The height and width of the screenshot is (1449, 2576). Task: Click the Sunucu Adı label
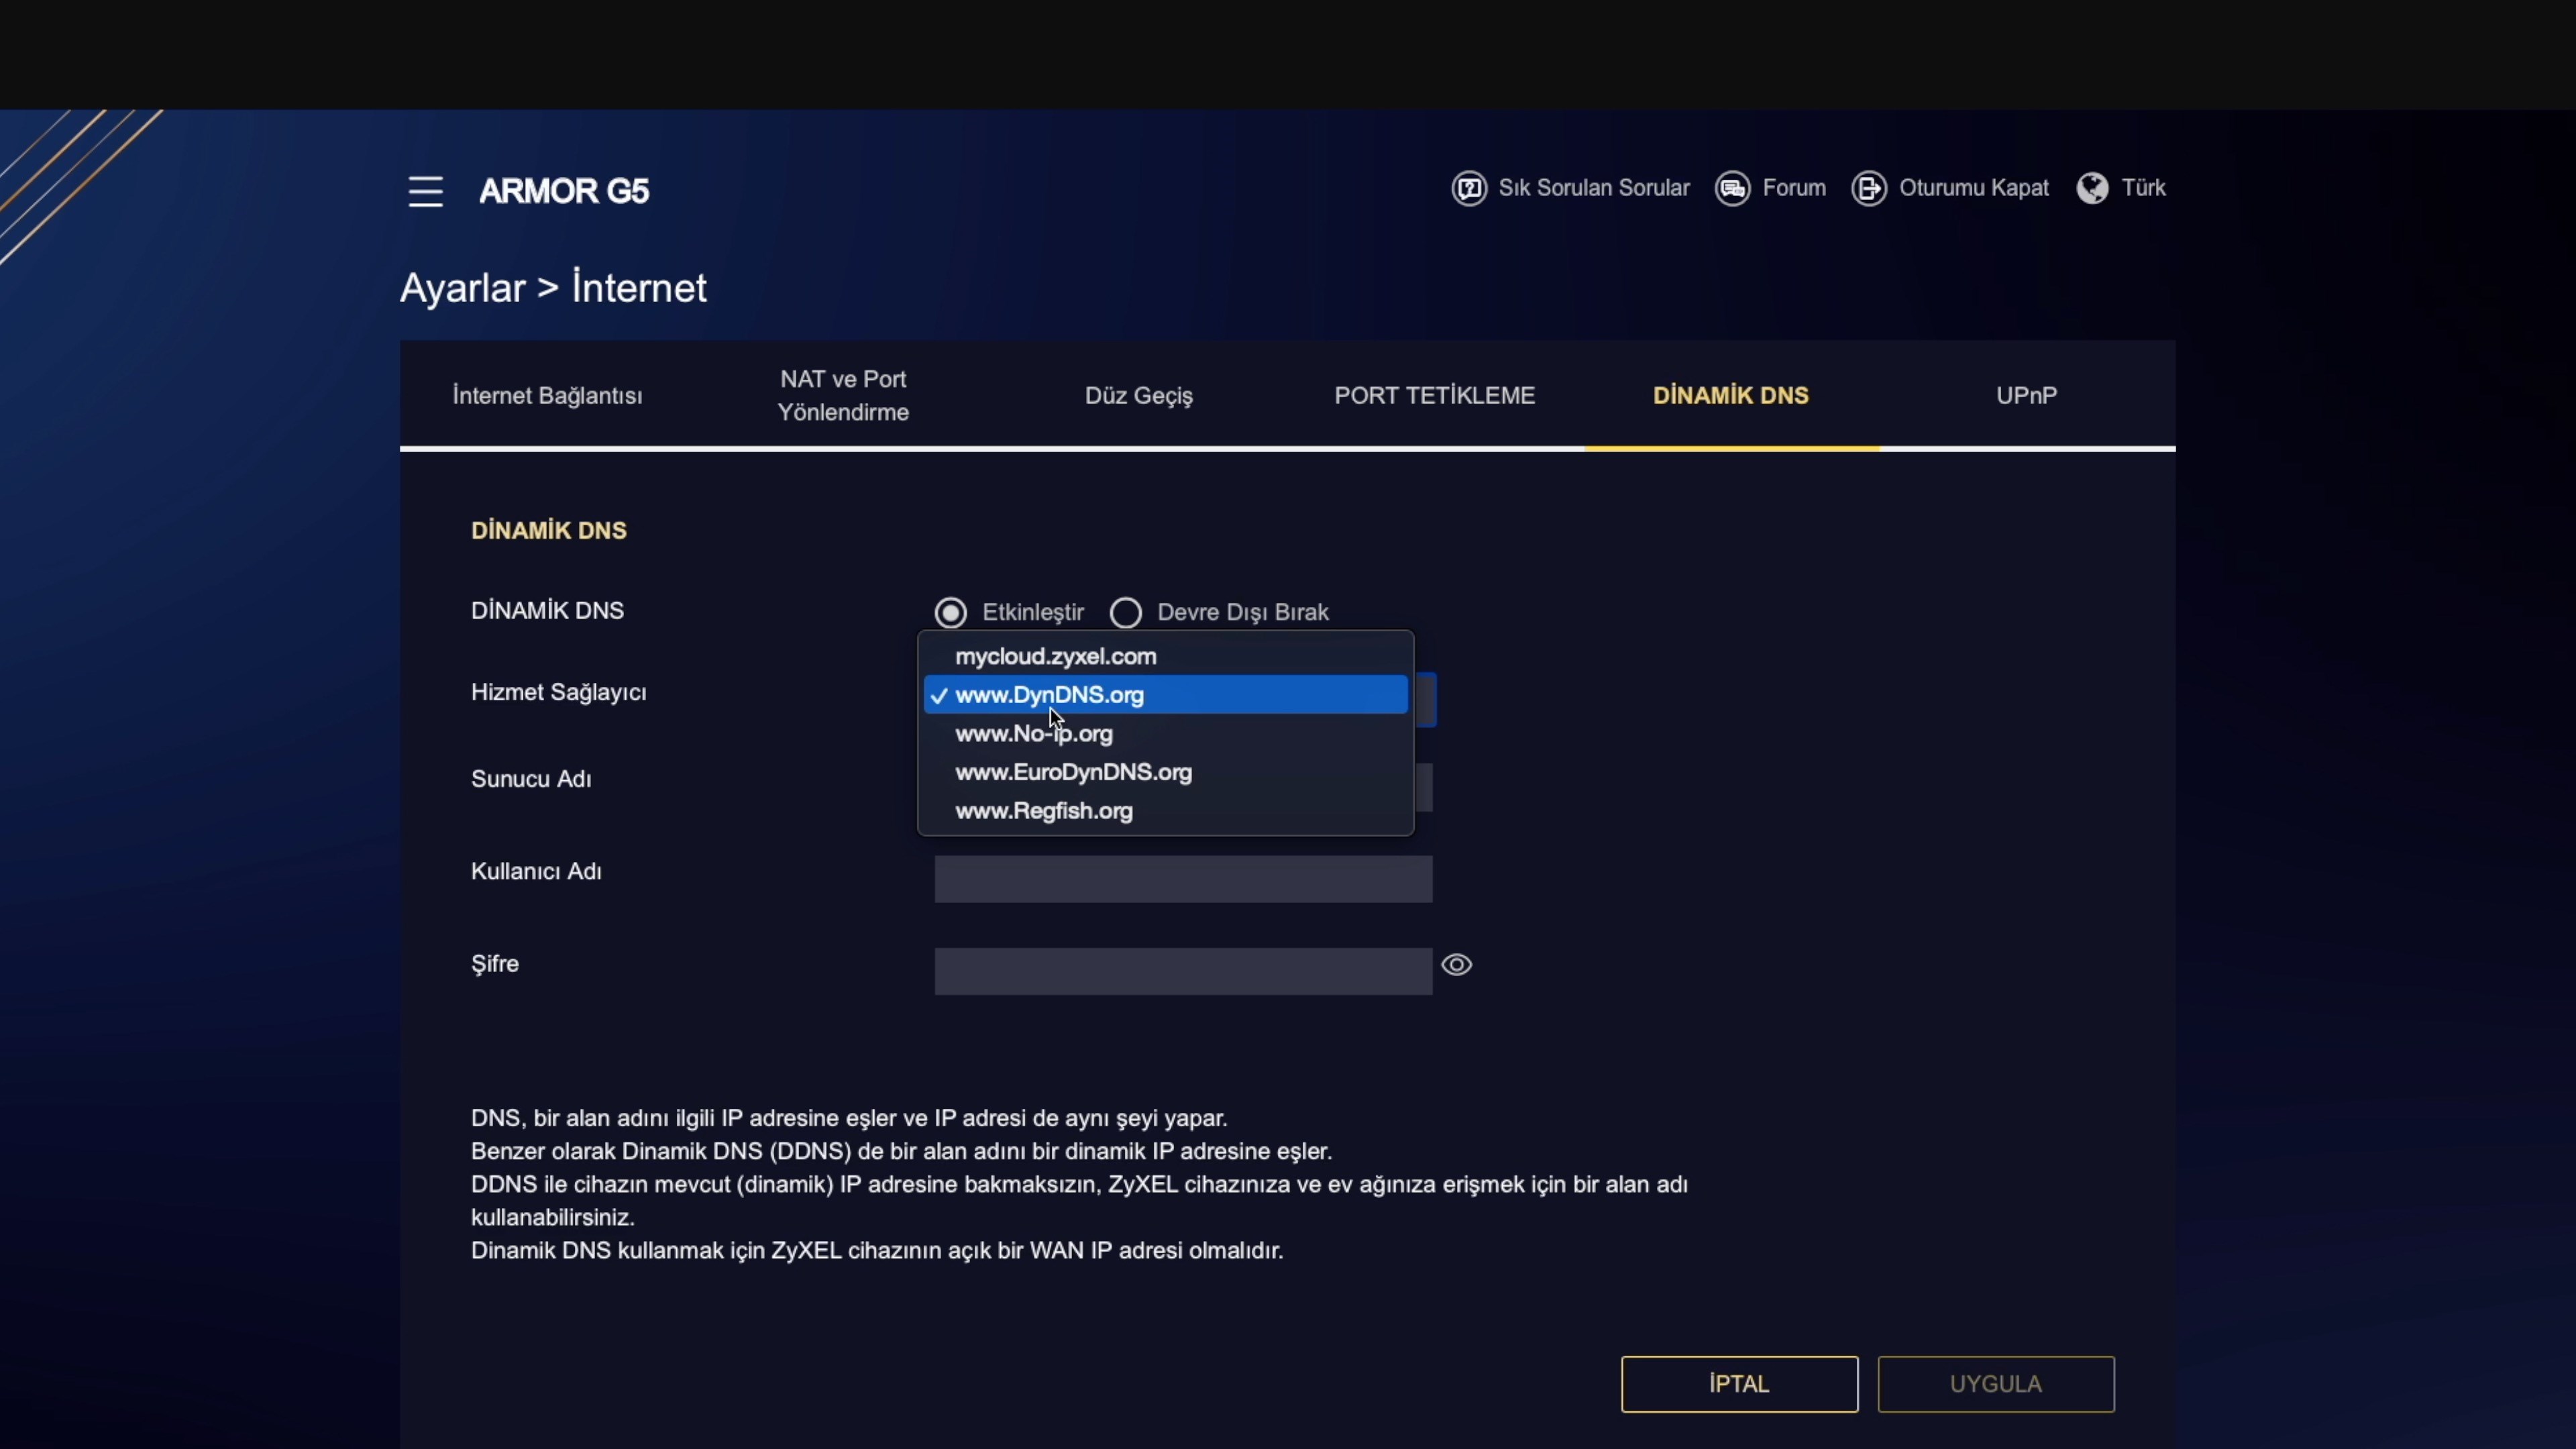tap(531, 779)
